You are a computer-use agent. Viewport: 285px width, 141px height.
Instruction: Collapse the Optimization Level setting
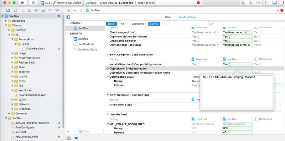point(108,77)
